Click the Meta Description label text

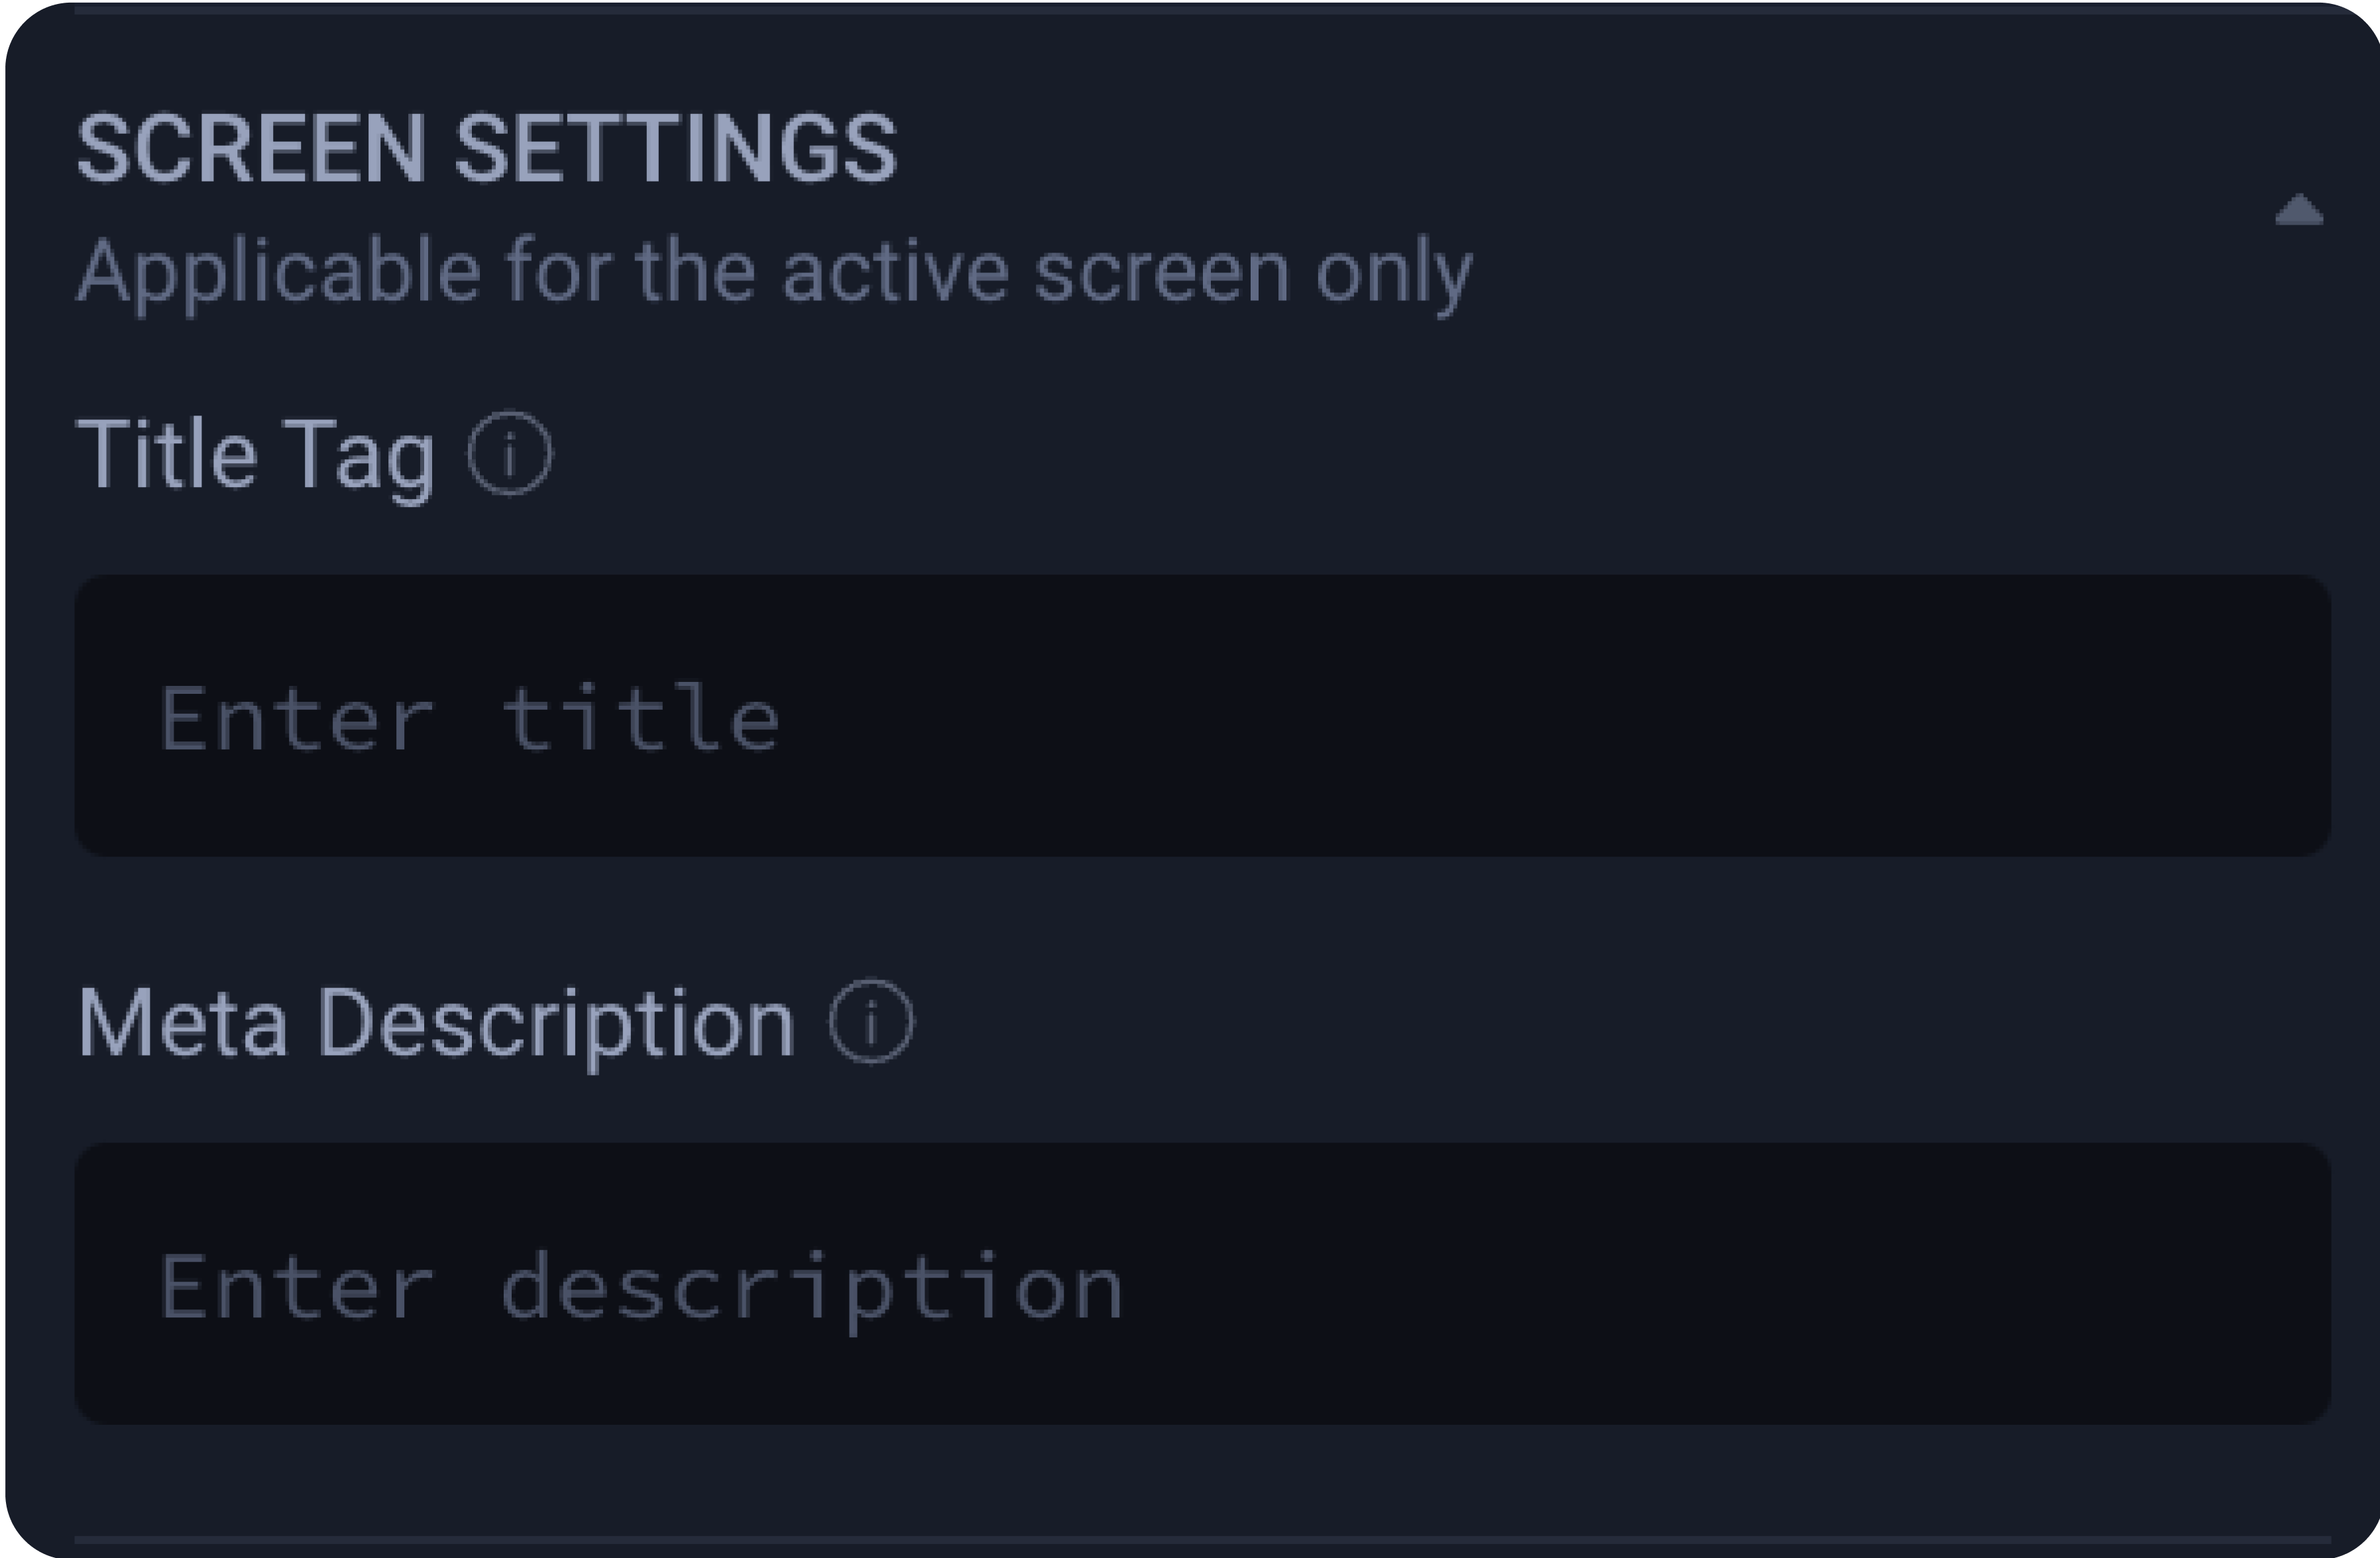(x=435, y=1021)
